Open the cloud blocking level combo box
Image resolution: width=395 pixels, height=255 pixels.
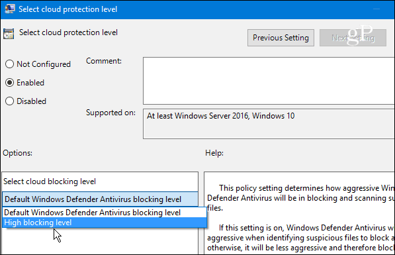[x=100, y=199]
